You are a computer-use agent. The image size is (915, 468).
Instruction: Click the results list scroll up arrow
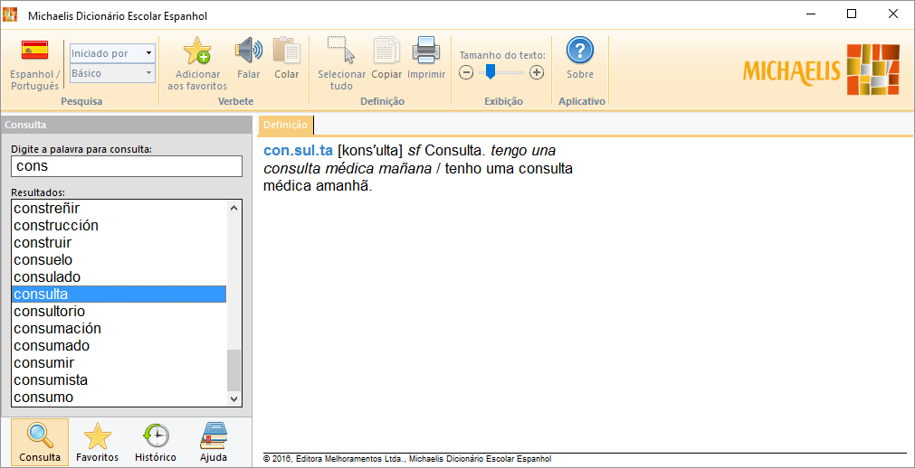[234, 208]
